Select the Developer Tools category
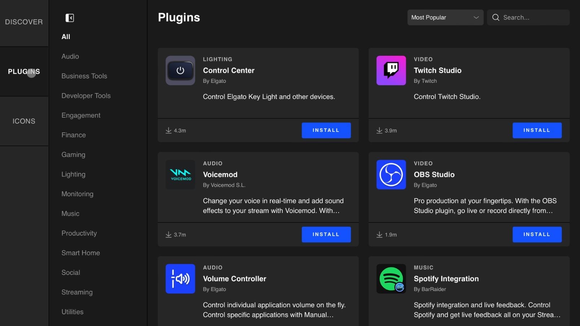 pyautogui.click(x=86, y=96)
